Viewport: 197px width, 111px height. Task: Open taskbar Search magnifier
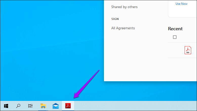coord(18,106)
